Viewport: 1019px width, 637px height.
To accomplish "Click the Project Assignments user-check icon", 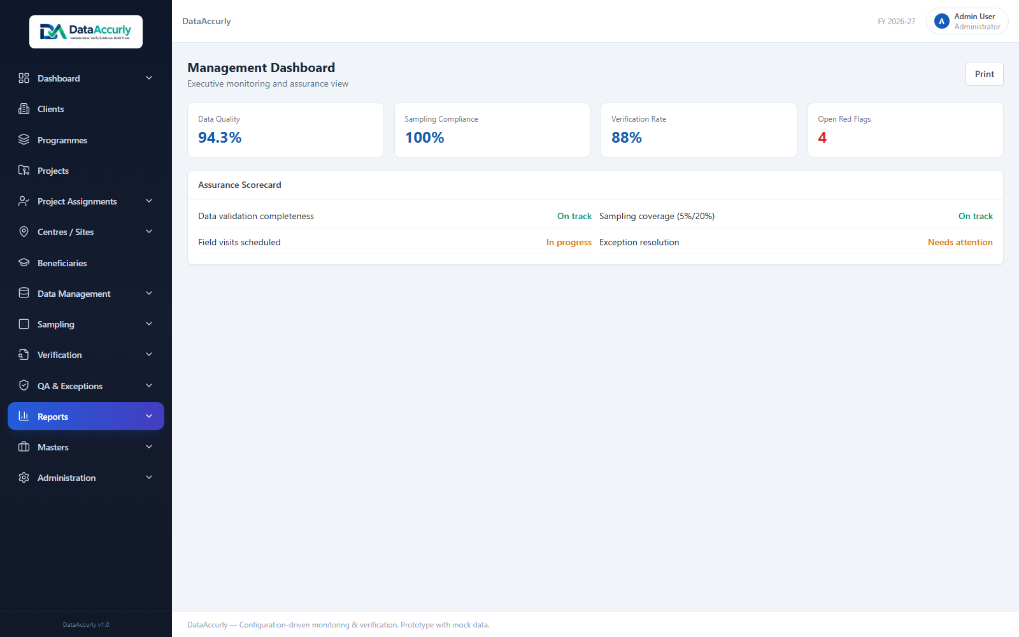I will click(24, 201).
